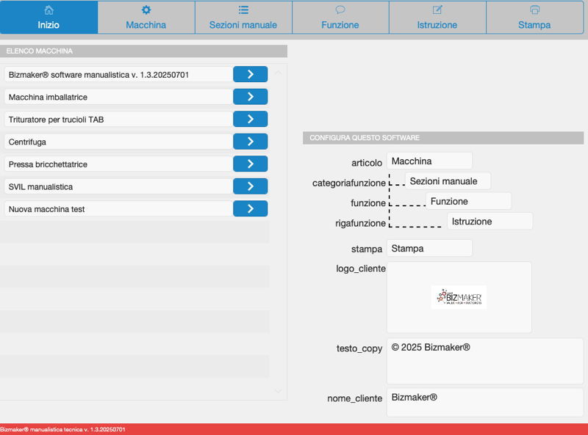Image resolution: width=588 pixels, height=435 pixels.
Task: Click the speech bubble icon above Funzione
Action: click(340, 10)
